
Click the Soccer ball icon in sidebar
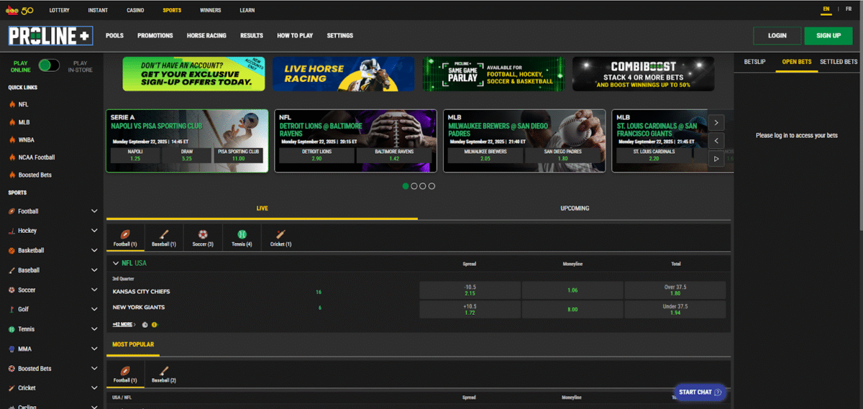12,290
